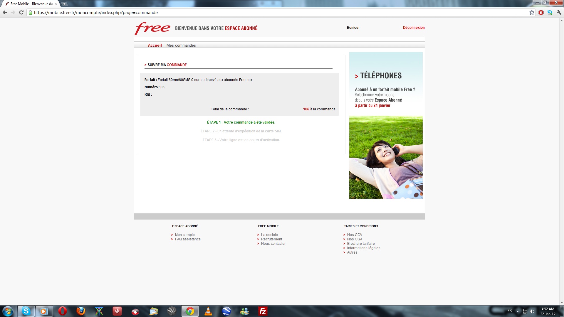Click the browser reload button
This screenshot has height=317, width=564.
pyautogui.click(x=21, y=13)
